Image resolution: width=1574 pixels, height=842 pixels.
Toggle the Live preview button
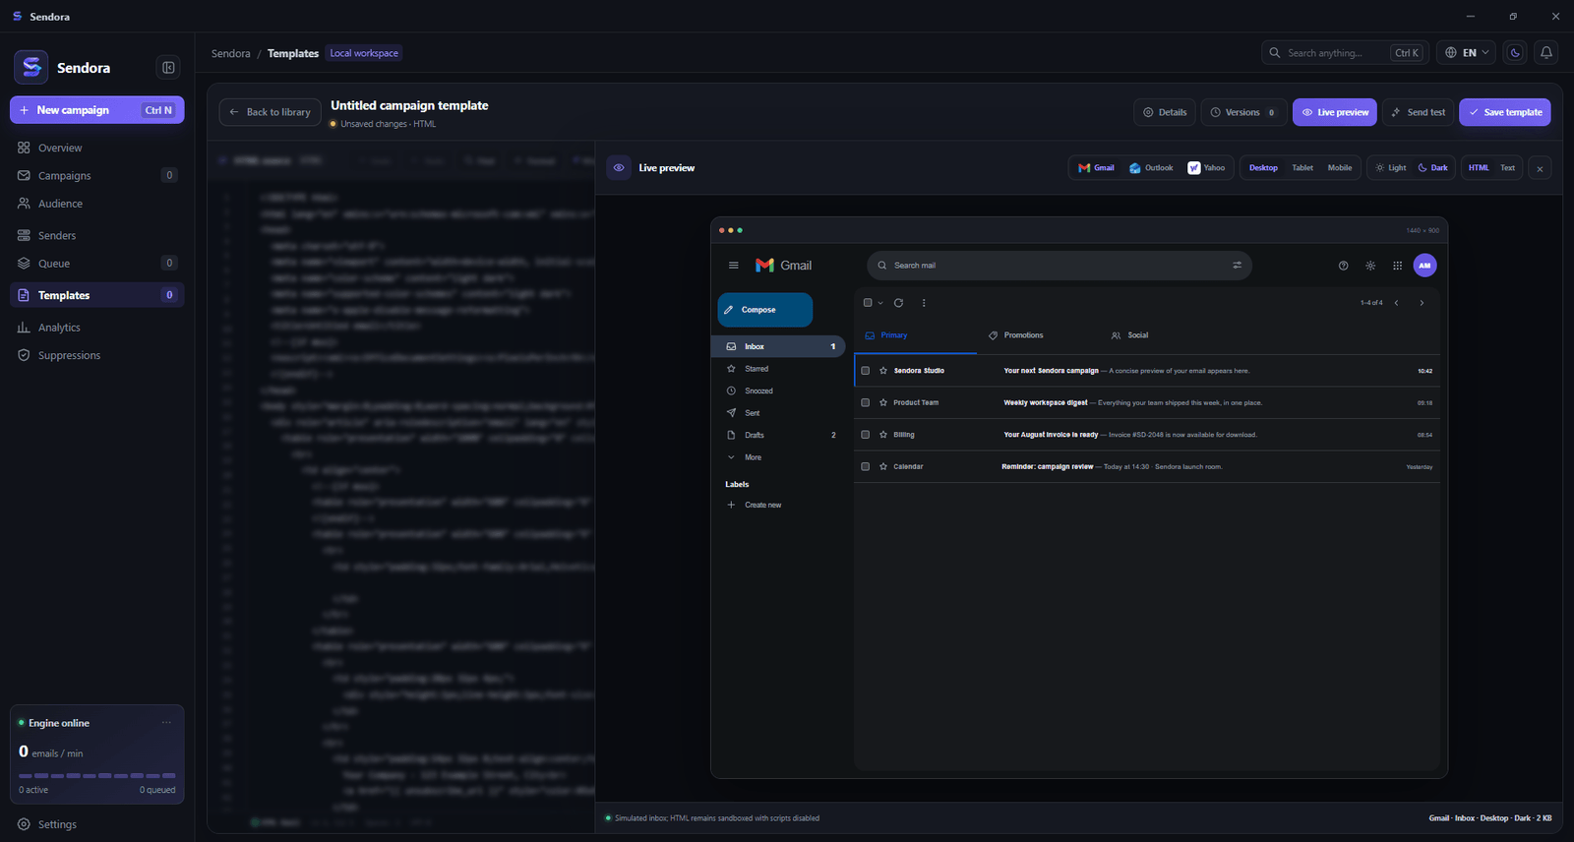click(x=1335, y=112)
